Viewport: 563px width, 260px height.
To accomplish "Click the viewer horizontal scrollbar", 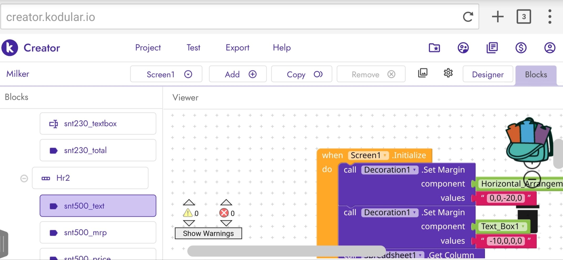I will tap(286, 251).
